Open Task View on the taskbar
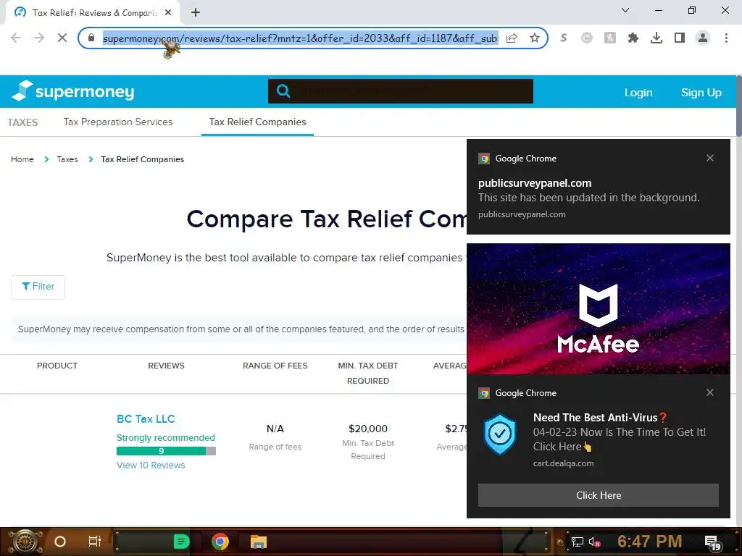The height and width of the screenshot is (556, 742). pyautogui.click(x=95, y=542)
